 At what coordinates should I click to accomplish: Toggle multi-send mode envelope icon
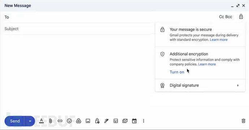tap(125, 121)
